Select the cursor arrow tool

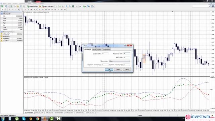[2, 9]
